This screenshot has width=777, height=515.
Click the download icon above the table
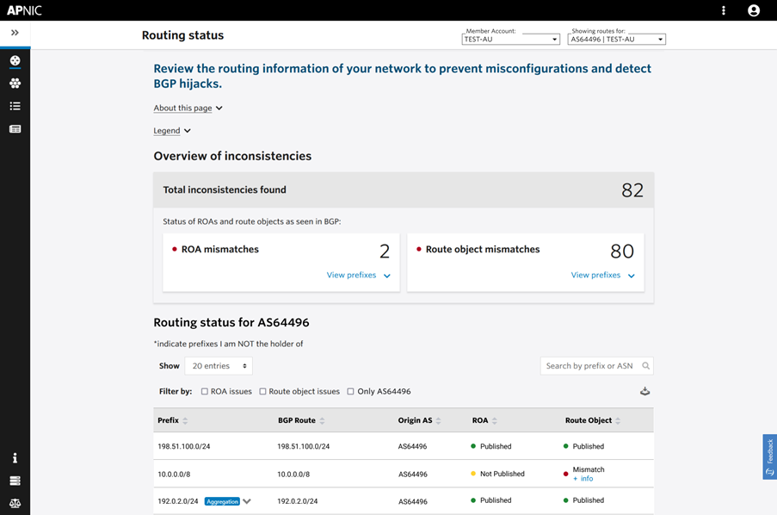[x=644, y=392]
